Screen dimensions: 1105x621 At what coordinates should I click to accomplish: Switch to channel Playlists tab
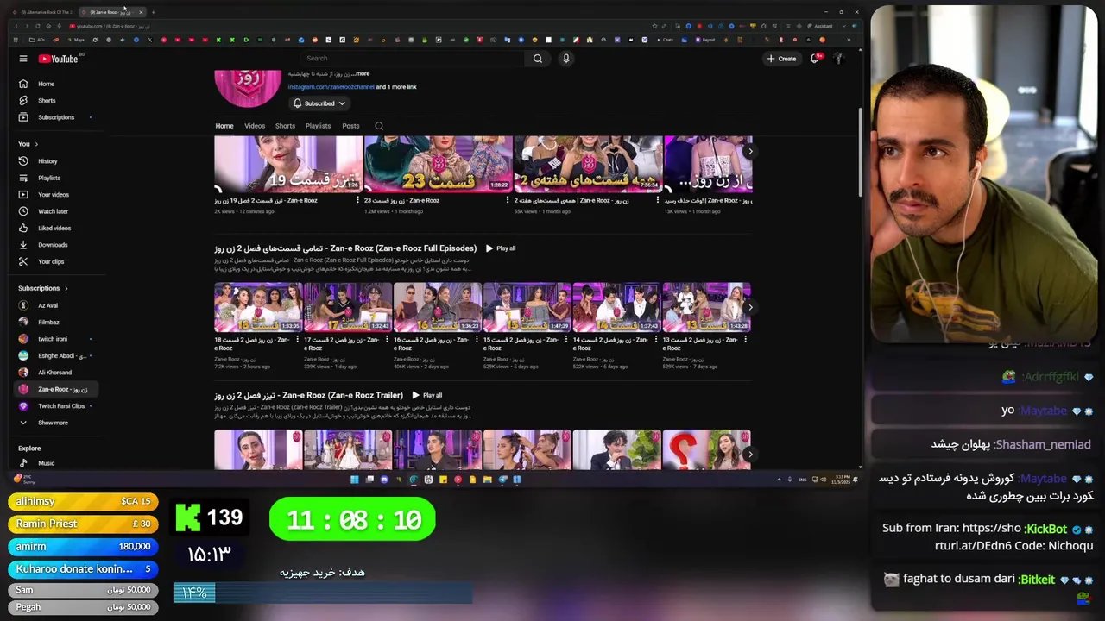tap(318, 126)
